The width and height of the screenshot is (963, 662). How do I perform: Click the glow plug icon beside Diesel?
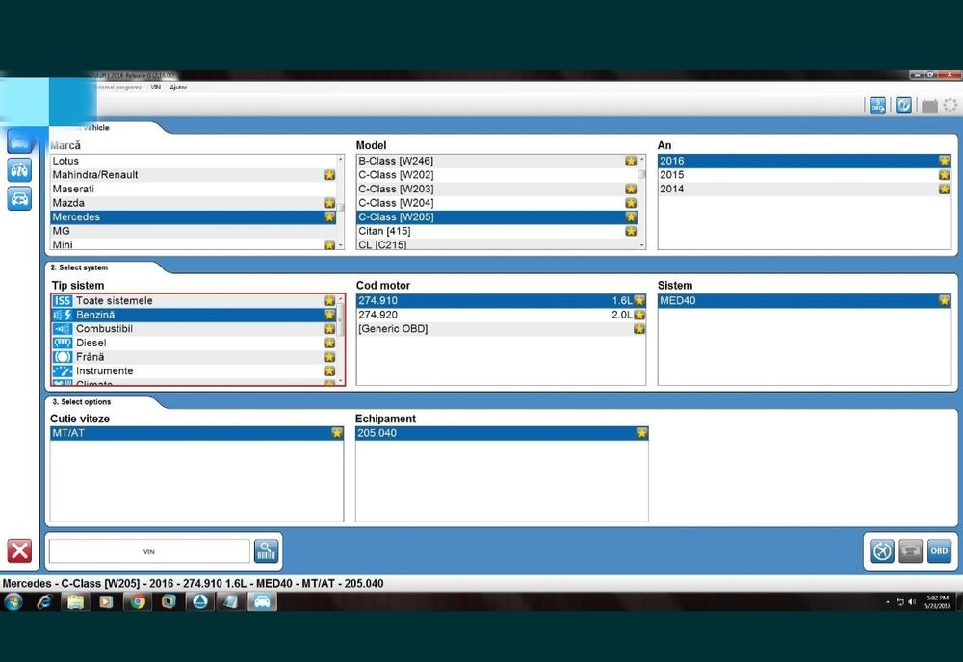(63, 343)
